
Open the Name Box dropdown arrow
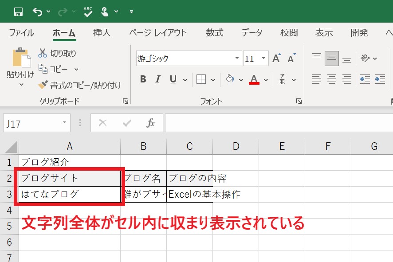65,122
